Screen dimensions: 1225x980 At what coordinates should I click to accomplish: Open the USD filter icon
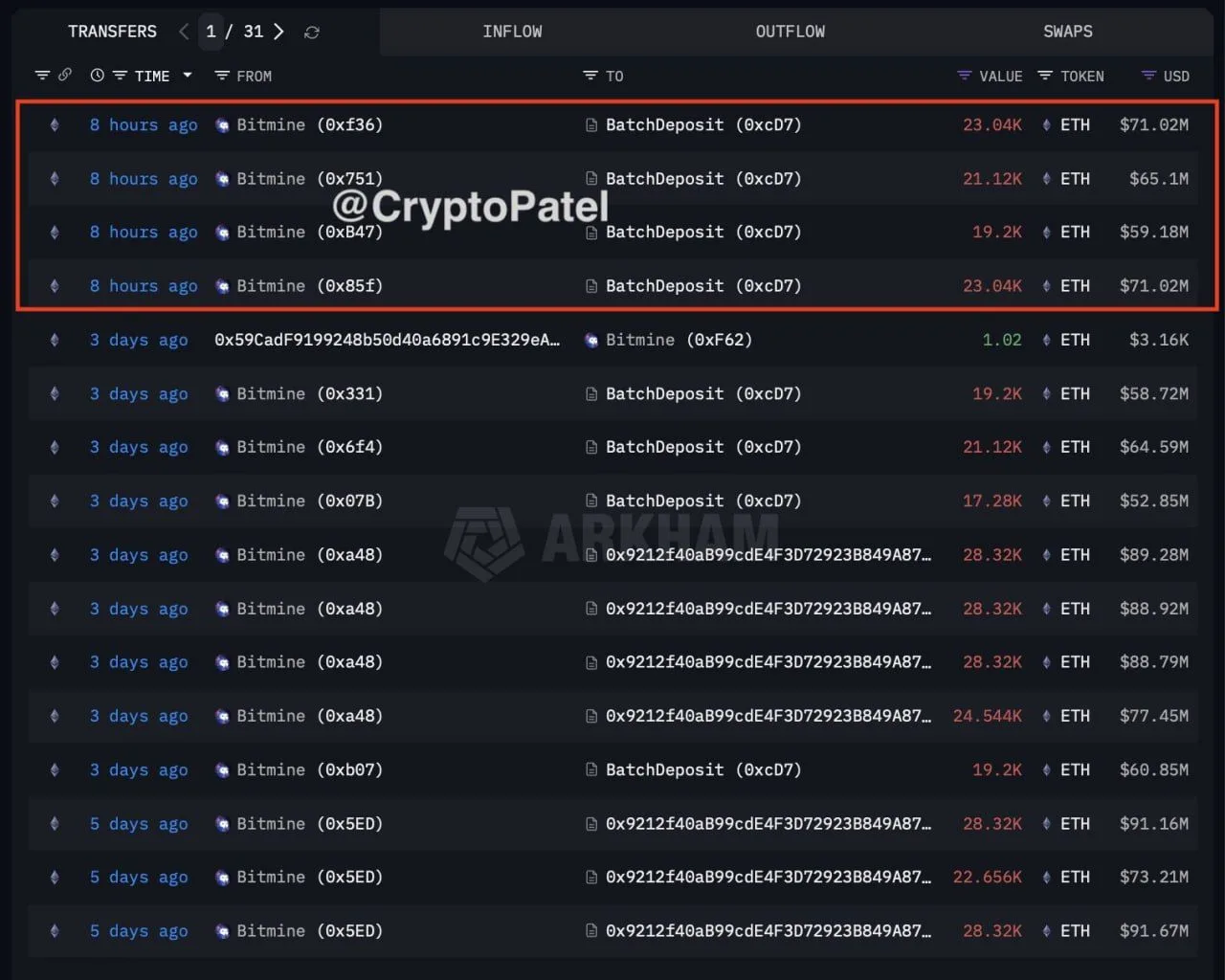click(1148, 76)
